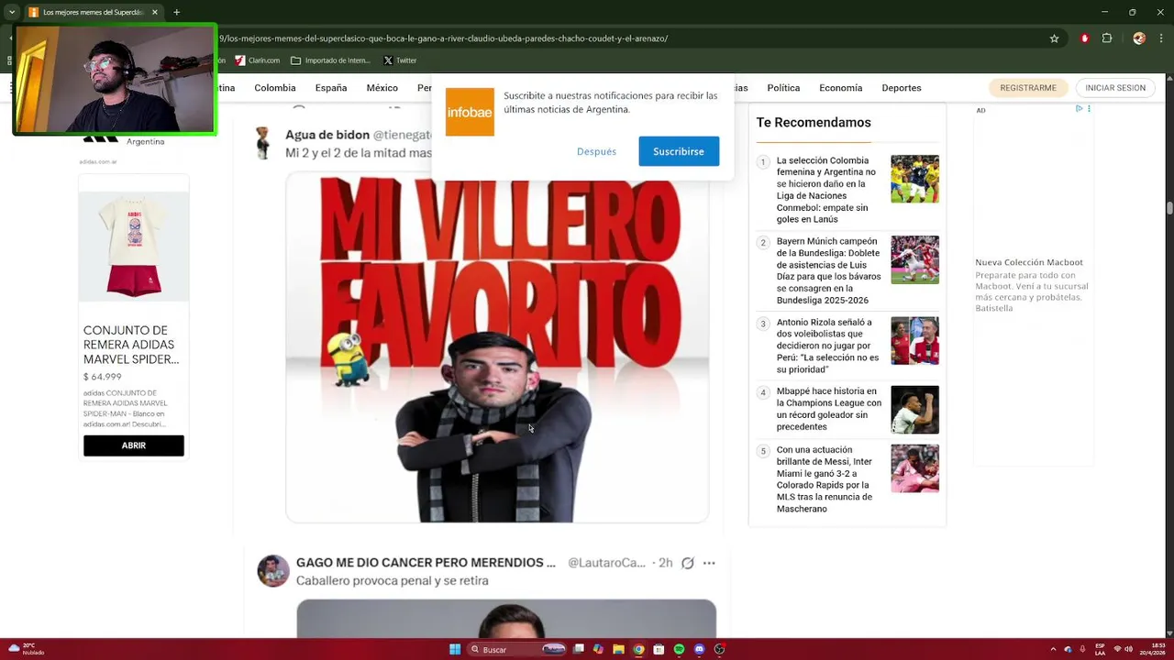Open the volume control in system tray
Screen dimensions: 1174x660
[1128, 649]
